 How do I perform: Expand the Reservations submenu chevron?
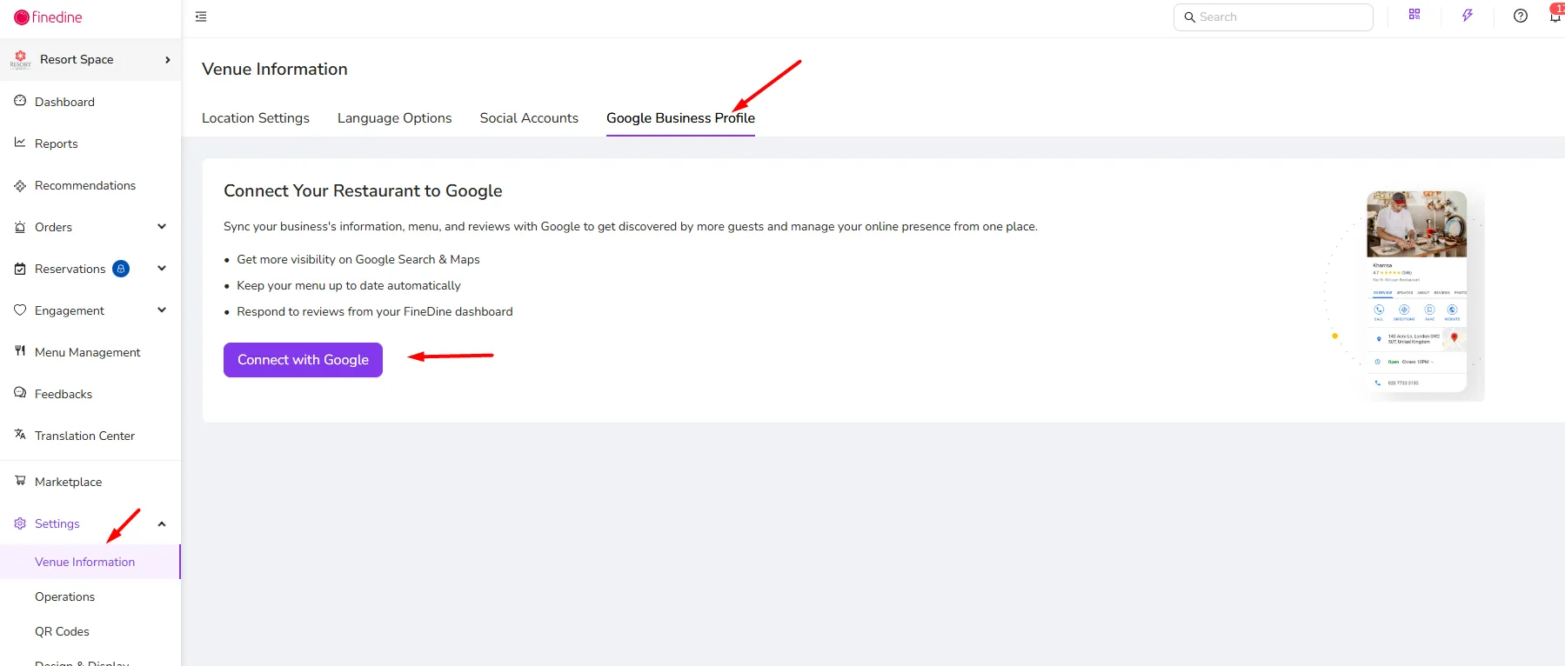[162, 269]
